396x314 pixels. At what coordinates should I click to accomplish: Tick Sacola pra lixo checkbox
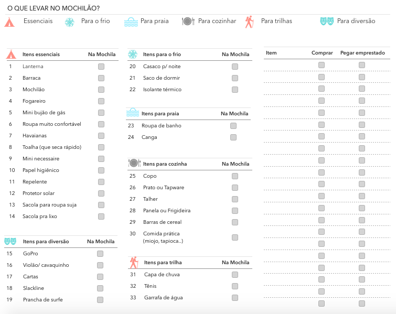(101, 216)
